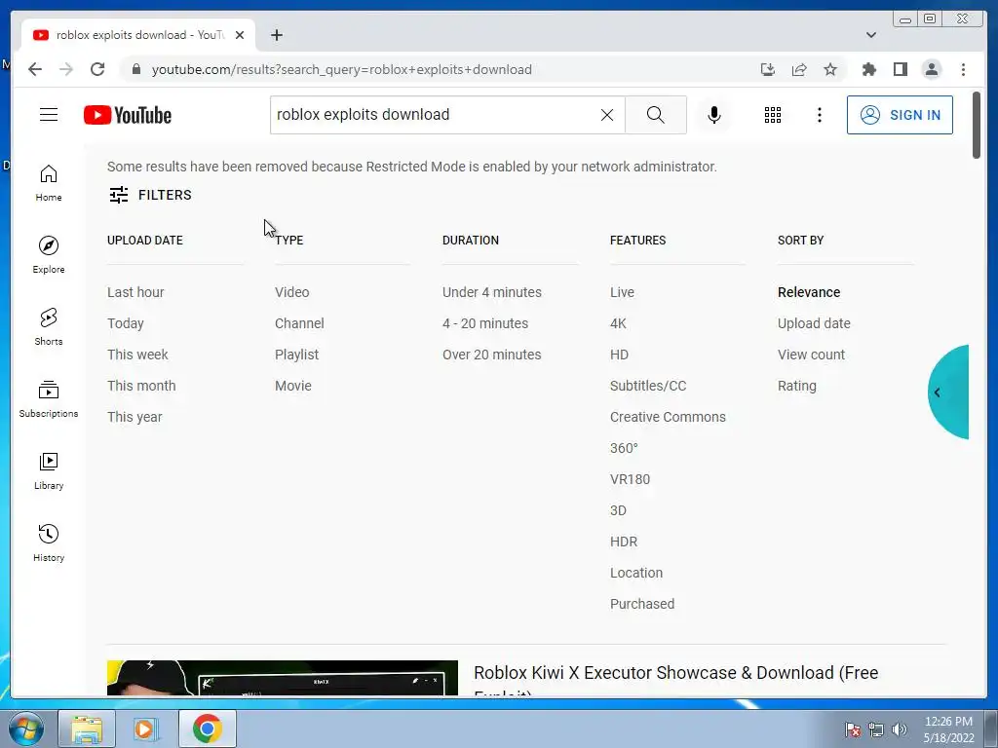998x748 pixels.
Task: Sort results by View count
Action: pyautogui.click(x=811, y=355)
